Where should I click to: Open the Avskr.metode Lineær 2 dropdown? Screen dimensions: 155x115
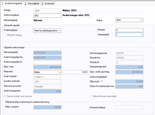(x=47, y=77)
